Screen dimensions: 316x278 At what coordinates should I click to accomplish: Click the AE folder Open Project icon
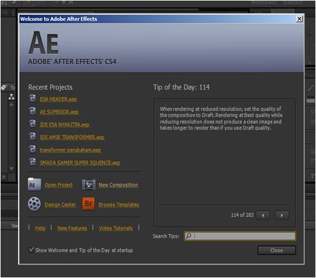pos(34,184)
